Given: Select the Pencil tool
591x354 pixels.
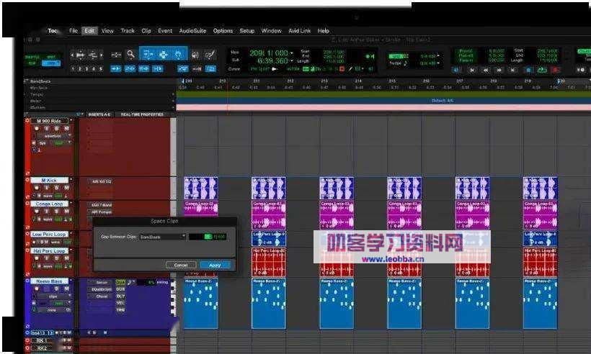Looking at the screenshot, I should 210,55.
